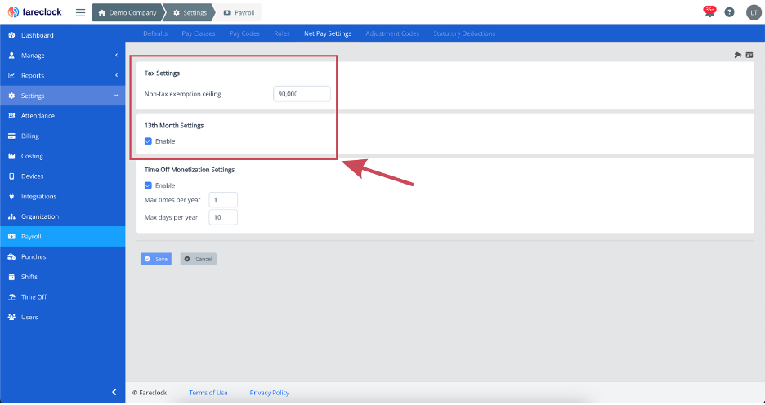Focus the Non-tax exemption ceiling field
The image size is (765, 405).
coord(302,94)
